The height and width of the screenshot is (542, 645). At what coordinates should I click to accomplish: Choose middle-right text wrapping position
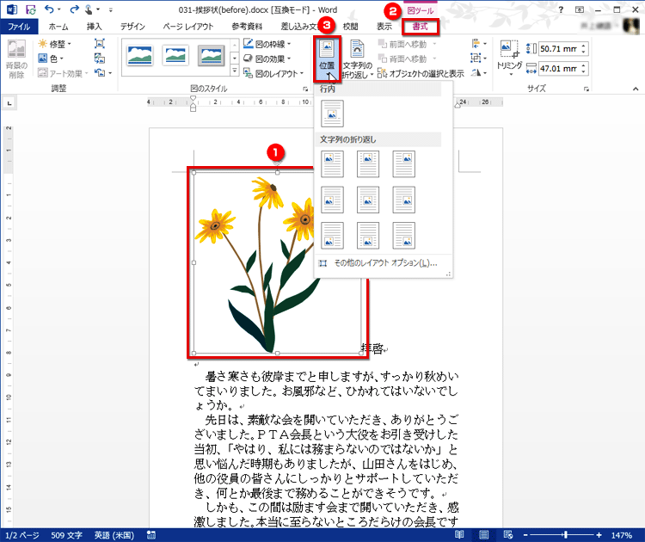click(403, 200)
